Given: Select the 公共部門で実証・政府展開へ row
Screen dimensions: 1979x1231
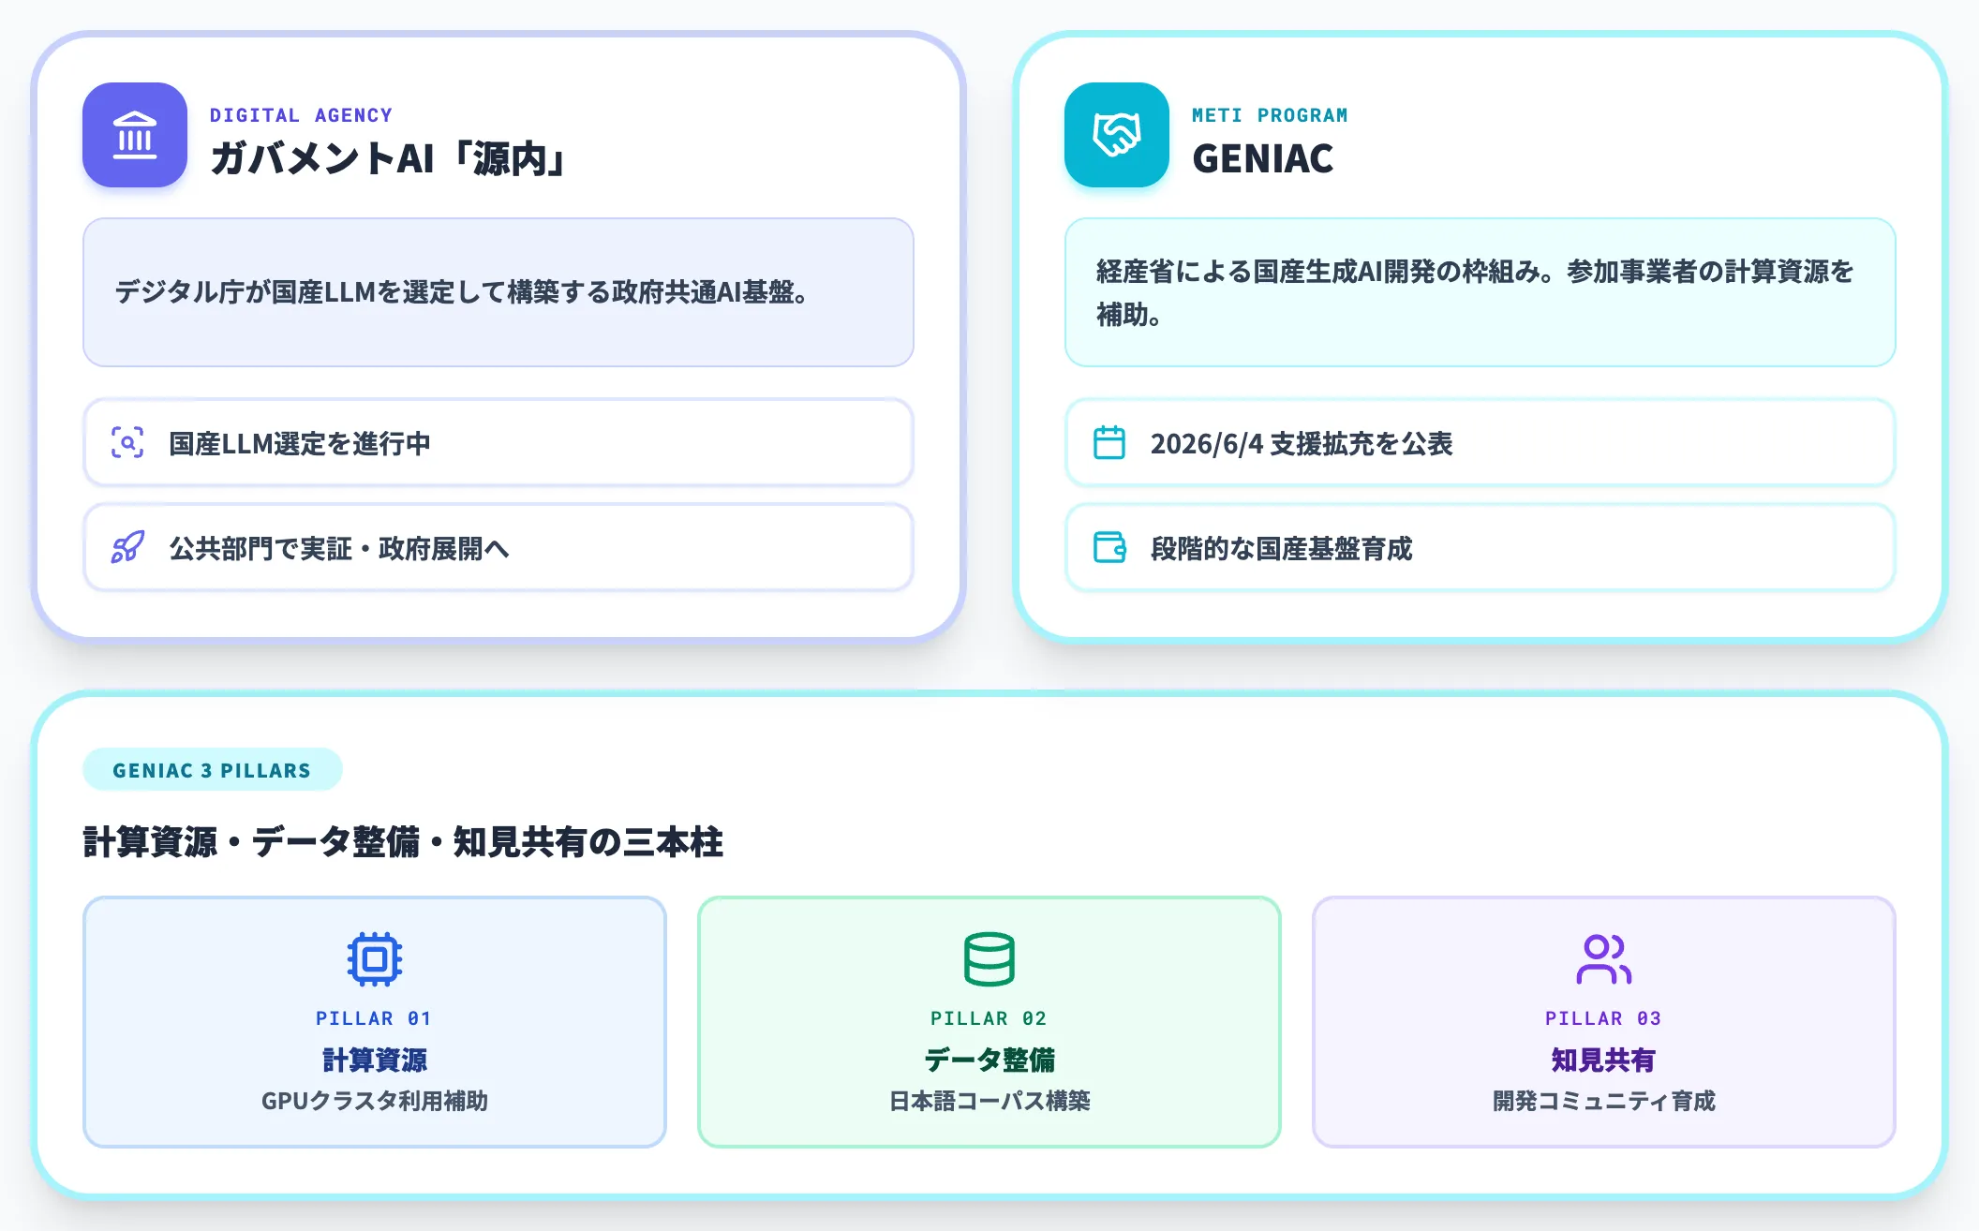Looking at the screenshot, I should (498, 547).
